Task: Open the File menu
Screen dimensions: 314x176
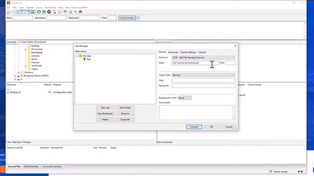Action: [8, 8]
